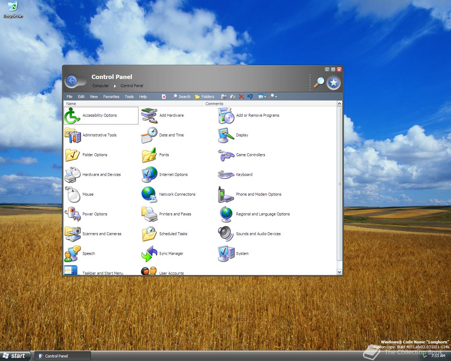Image resolution: width=451 pixels, height=361 pixels.
Task: Click the Search toolbar button
Action: 181,97
